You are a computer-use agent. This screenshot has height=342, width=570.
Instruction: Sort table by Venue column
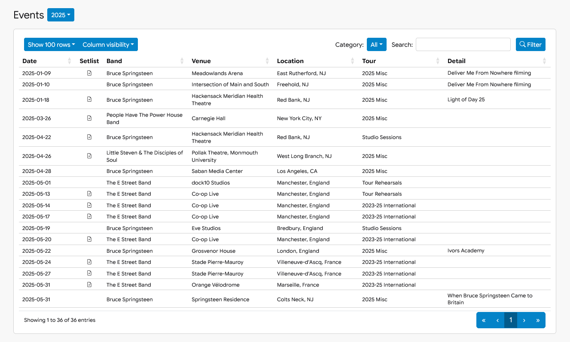point(201,61)
